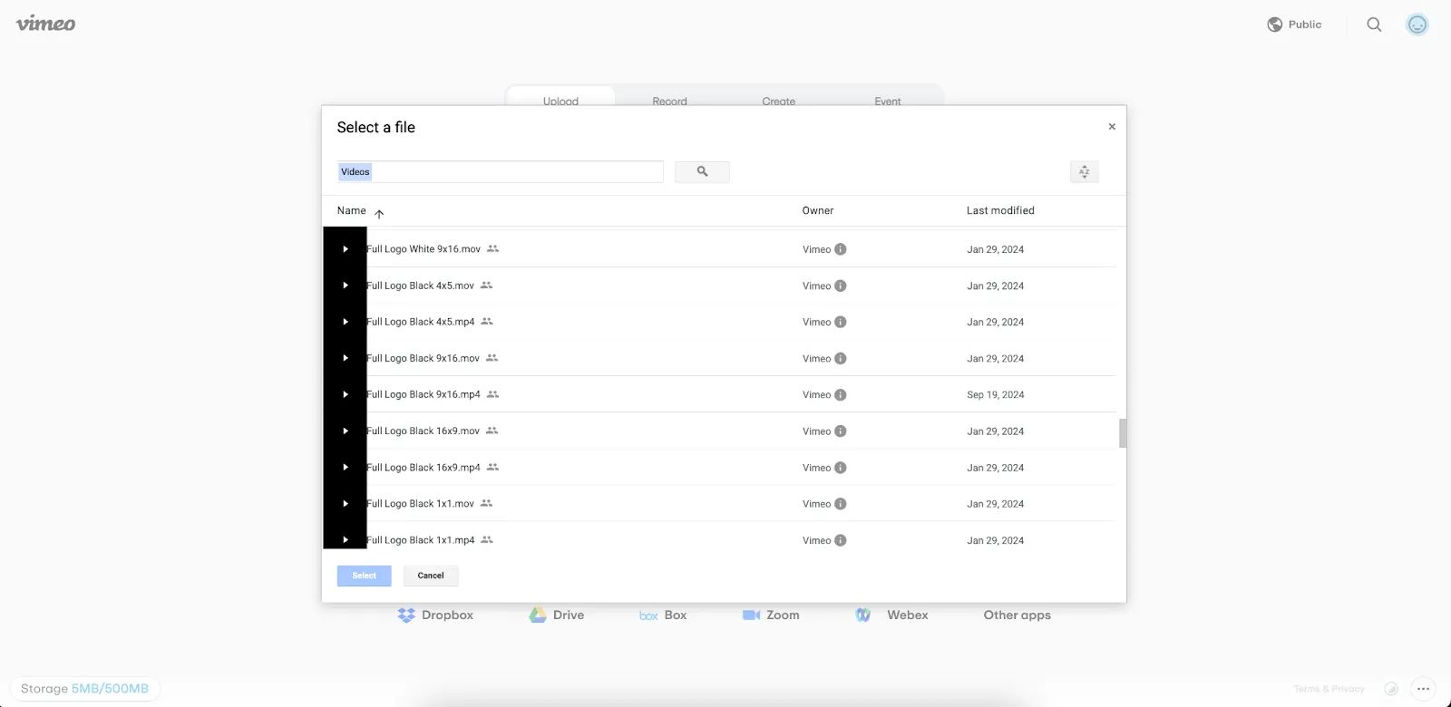Click the Full Logo Black 1x1.mov file name
Screen dimensions: 1451x707
pyautogui.click(x=420, y=504)
